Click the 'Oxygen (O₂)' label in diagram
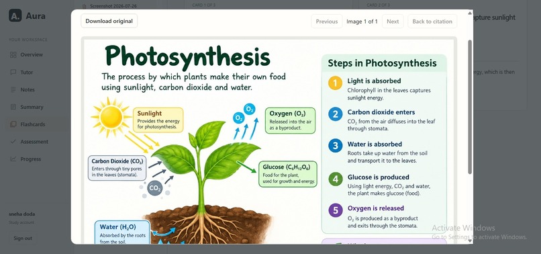This screenshot has width=541, height=254. pyautogui.click(x=290, y=120)
